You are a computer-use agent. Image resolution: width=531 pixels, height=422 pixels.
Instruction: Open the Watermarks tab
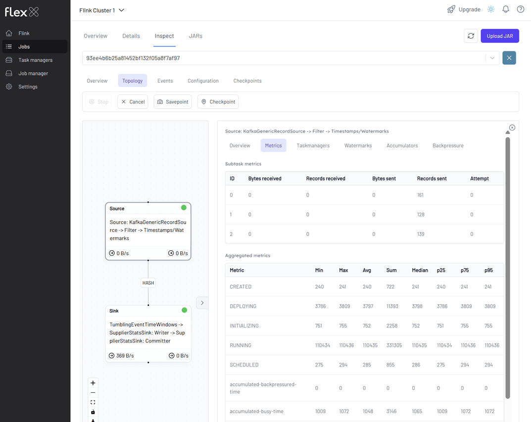[358, 145]
